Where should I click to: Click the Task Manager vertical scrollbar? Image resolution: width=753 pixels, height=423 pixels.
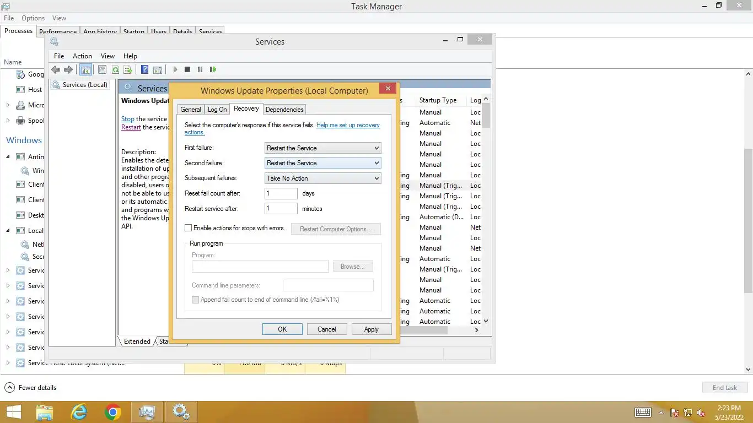tap(749, 221)
